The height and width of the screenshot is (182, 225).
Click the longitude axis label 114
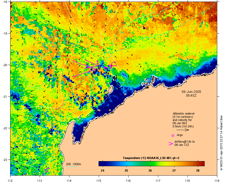click(69, 181)
